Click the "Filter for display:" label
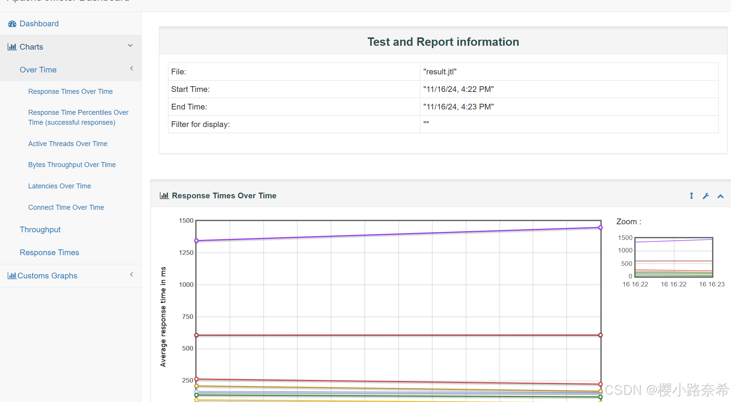 coord(200,124)
